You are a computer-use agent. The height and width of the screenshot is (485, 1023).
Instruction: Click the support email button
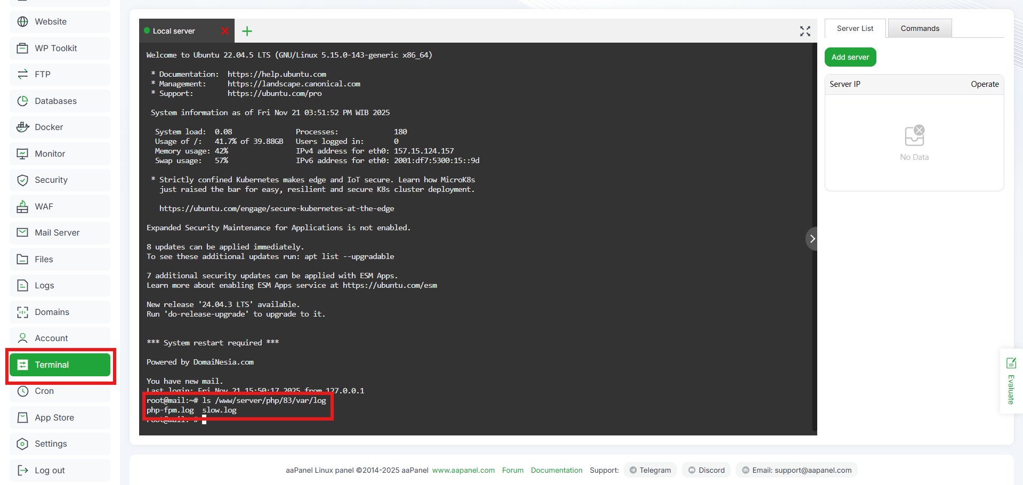coord(796,470)
